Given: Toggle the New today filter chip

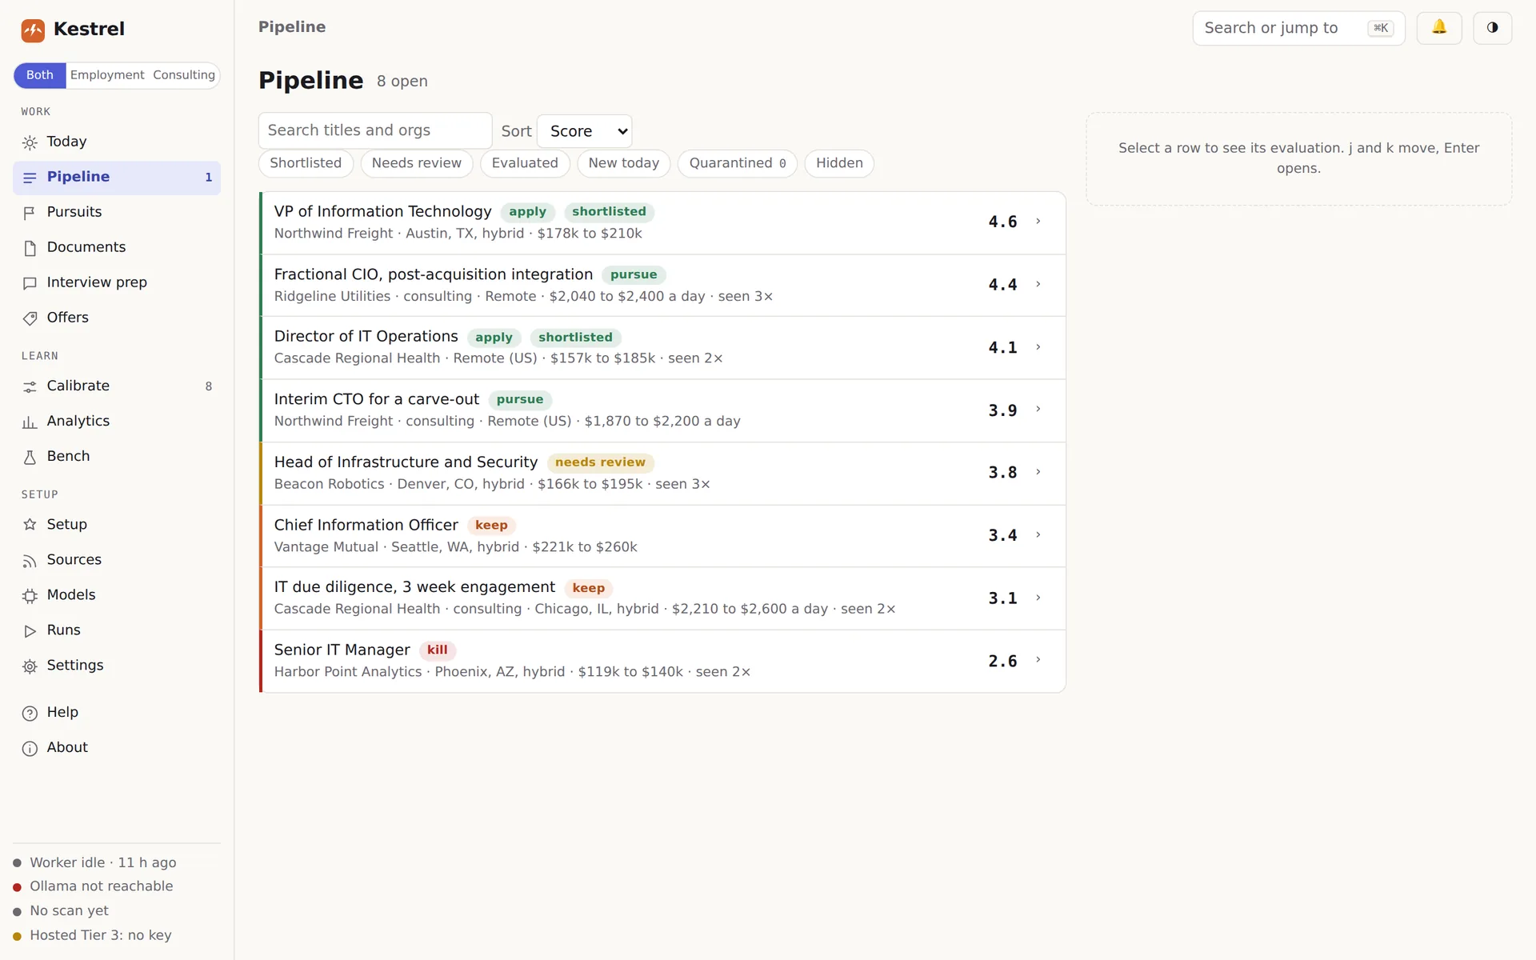Looking at the screenshot, I should coord(624,163).
